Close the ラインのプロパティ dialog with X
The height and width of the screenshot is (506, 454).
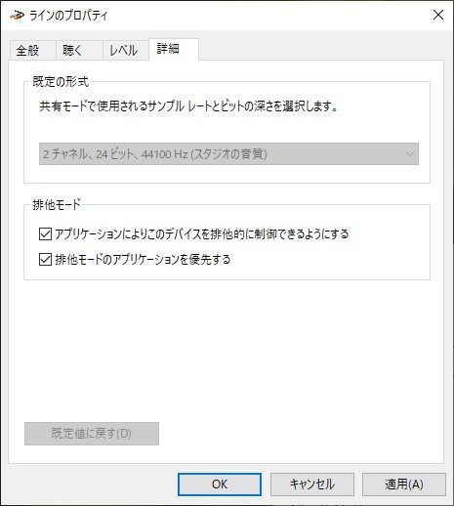click(x=438, y=15)
